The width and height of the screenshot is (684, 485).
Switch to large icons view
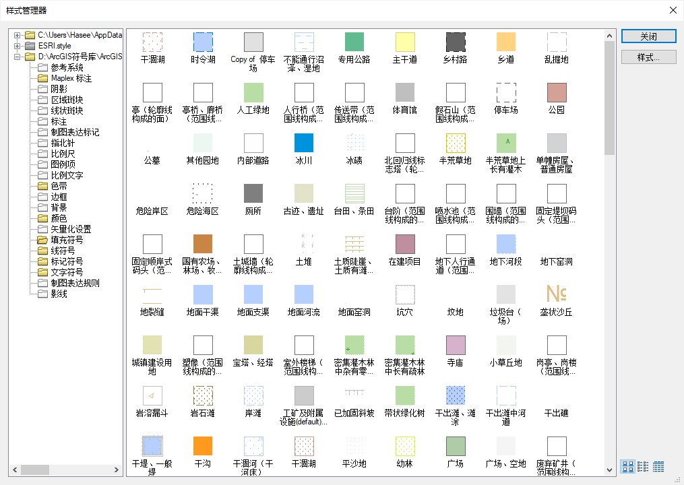(628, 466)
